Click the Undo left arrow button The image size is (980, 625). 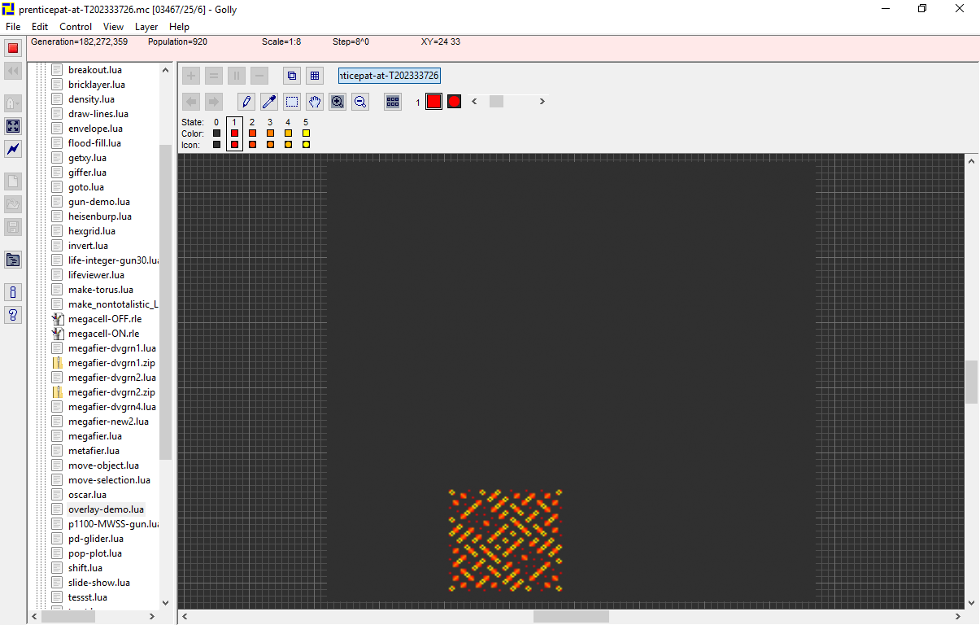pos(191,102)
